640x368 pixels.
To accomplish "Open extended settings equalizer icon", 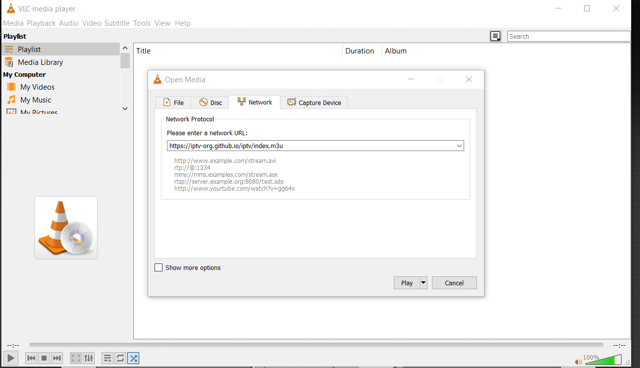I will pos(89,358).
